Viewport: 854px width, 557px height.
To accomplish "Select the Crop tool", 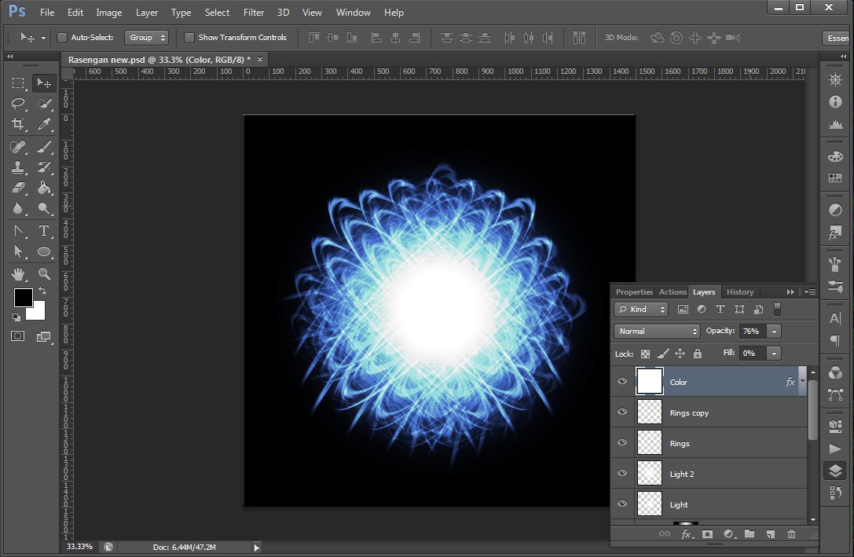I will 18,124.
